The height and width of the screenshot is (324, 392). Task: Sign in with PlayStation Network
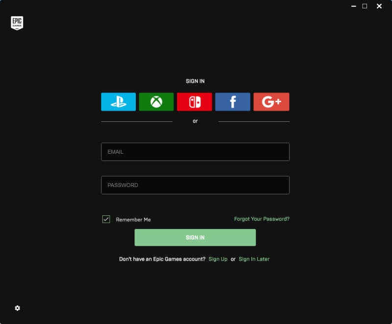[x=118, y=102]
